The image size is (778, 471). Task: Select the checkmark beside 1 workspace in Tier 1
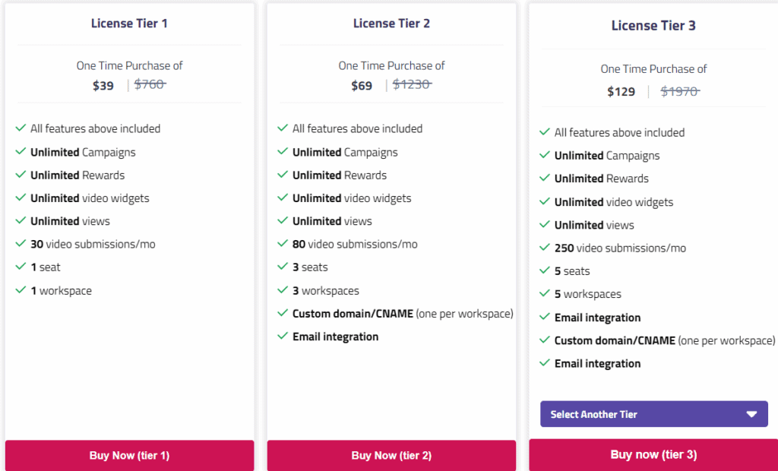tap(21, 290)
